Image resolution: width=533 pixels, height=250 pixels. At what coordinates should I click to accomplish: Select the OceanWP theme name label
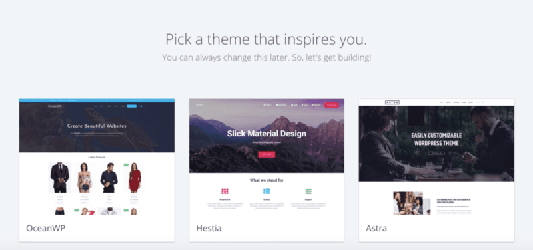pyautogui.click(x=45, y=228)
